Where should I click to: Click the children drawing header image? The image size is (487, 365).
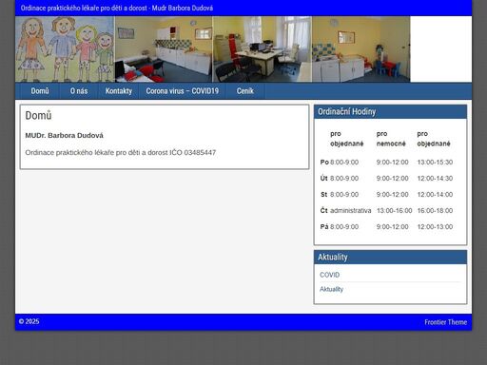(65, 49)
